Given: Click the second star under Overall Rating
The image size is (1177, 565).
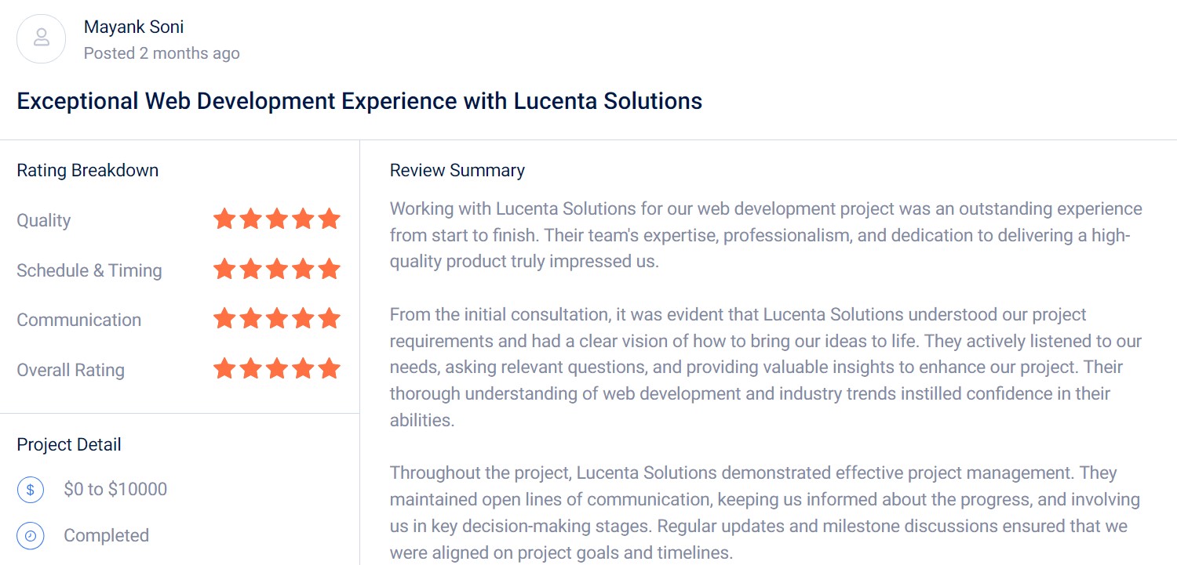Looking at the screenshot, I should (x=251, y=368).
